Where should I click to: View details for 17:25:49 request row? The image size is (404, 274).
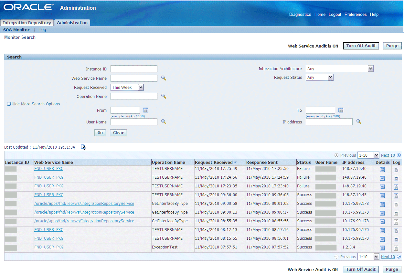pos(382,170)
